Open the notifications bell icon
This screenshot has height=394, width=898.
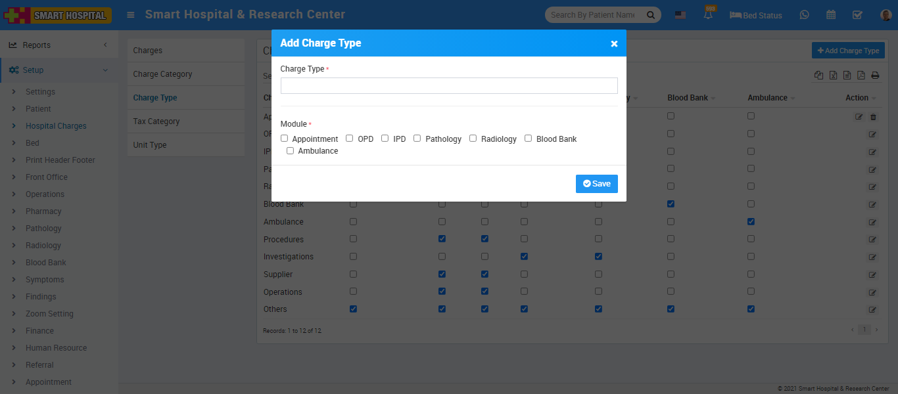point(708,15)
